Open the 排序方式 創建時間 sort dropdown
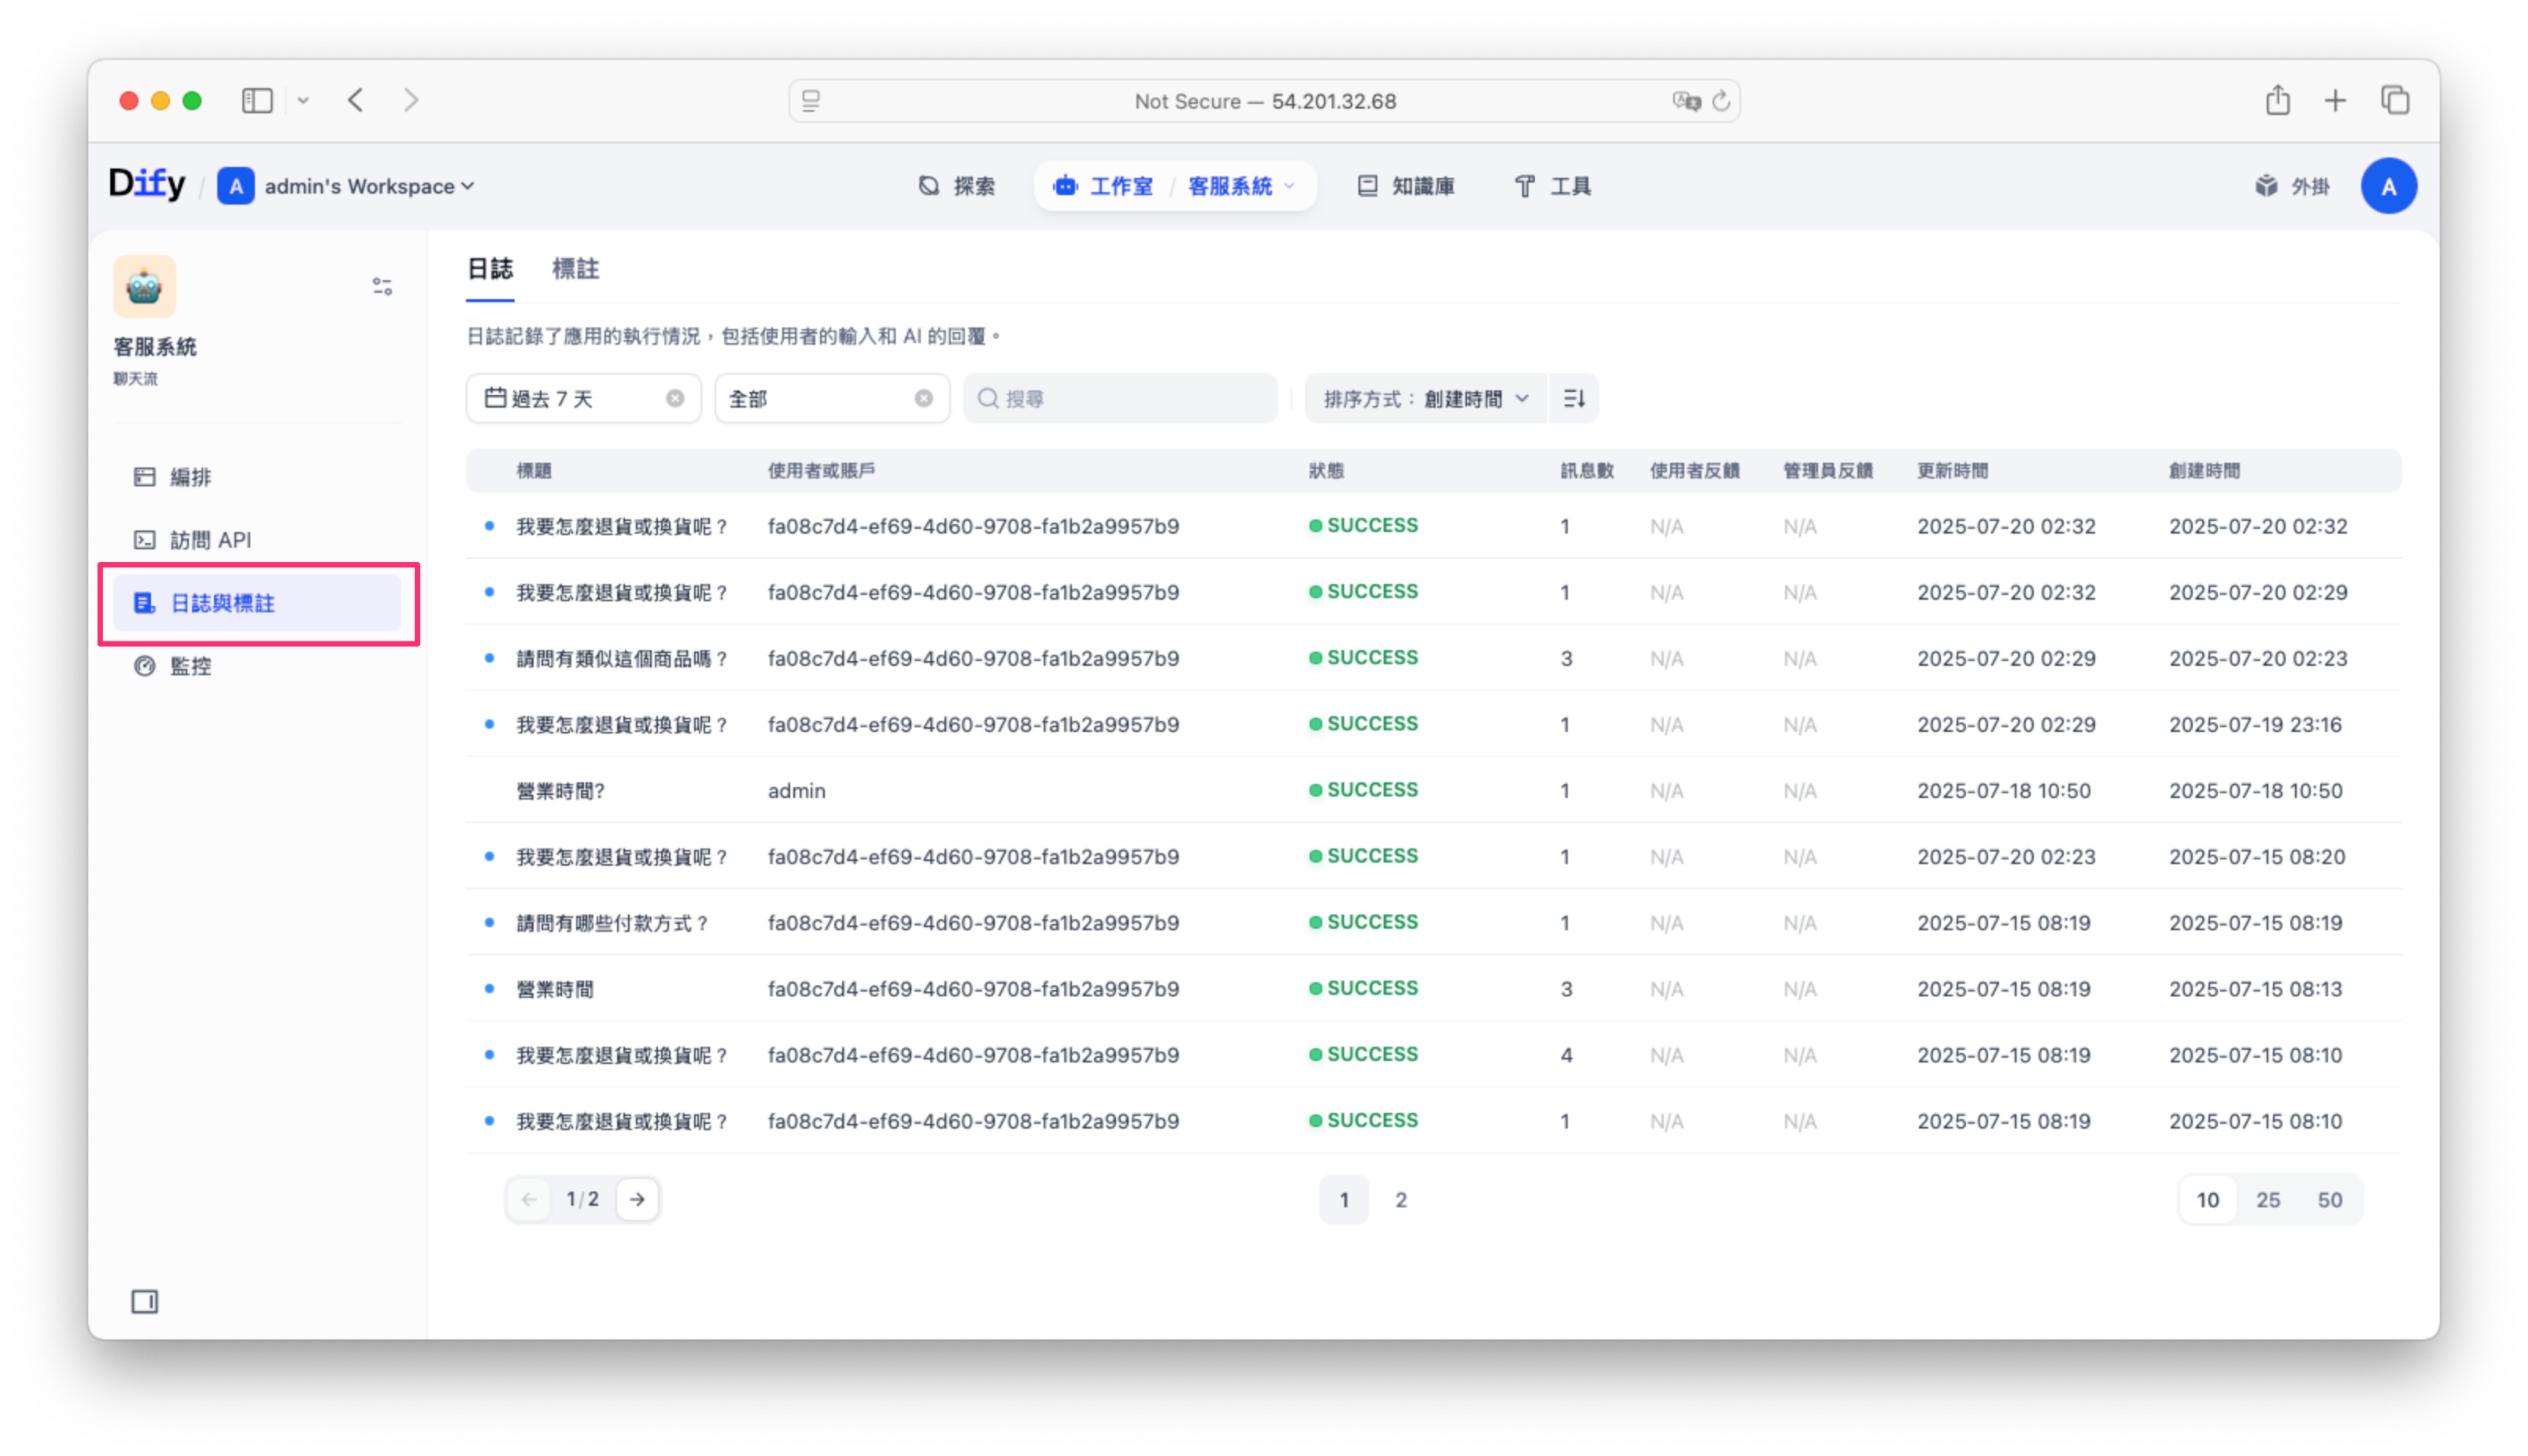Screen dimensions: 2528x1456 [x=1425, y=398]
